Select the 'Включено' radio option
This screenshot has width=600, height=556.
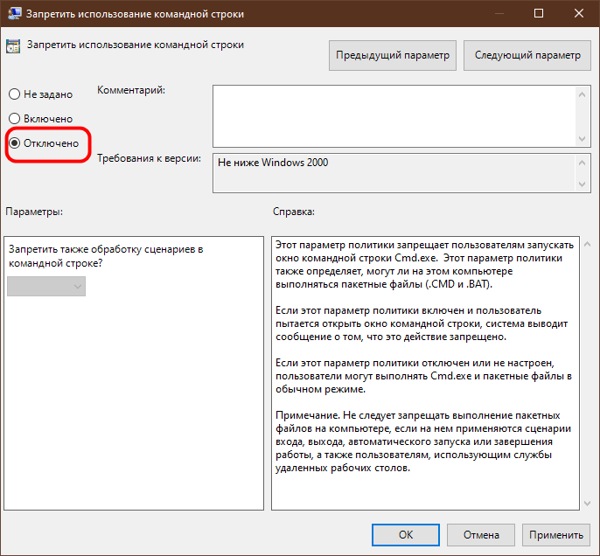40,119
